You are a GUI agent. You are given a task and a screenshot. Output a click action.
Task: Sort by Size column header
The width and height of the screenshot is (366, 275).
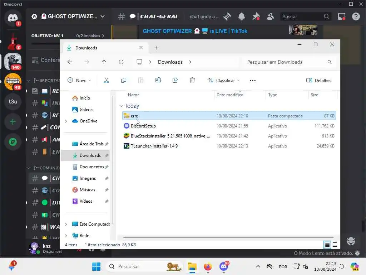coord(315,95)
